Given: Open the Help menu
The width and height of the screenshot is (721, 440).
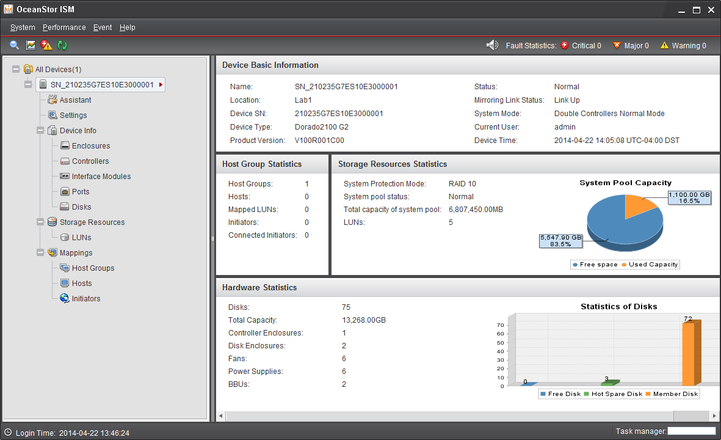Looking at the screenshot, I should pyautogui.click(x=128, y=27).
